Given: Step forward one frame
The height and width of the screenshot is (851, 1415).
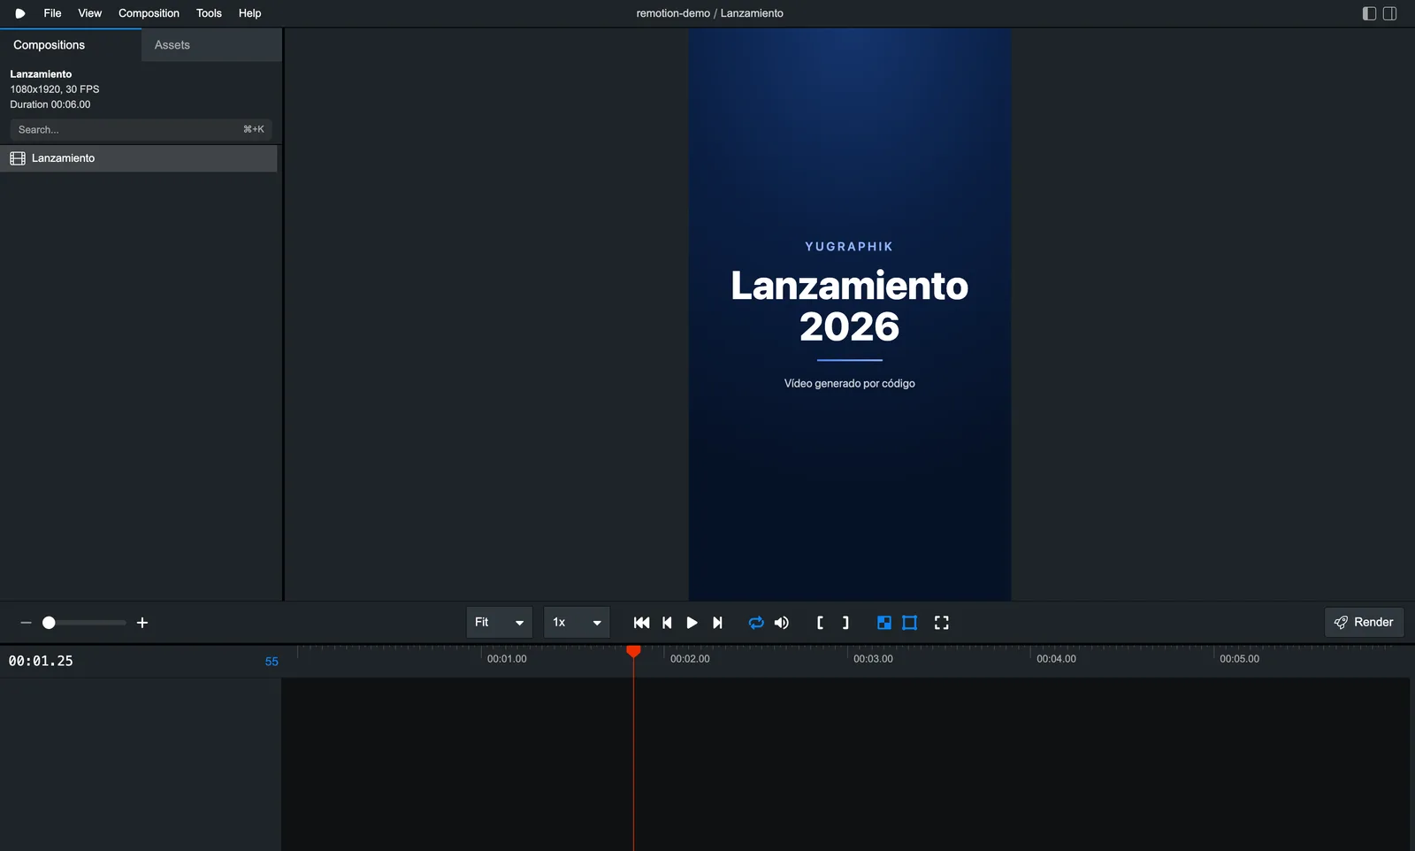Looking at the screenshot, I should pos(717,623).
